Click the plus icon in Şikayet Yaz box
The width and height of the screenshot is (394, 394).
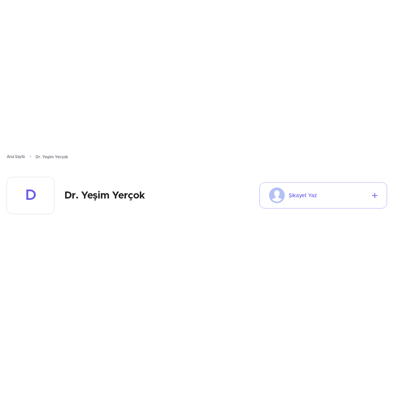(375, 195)
